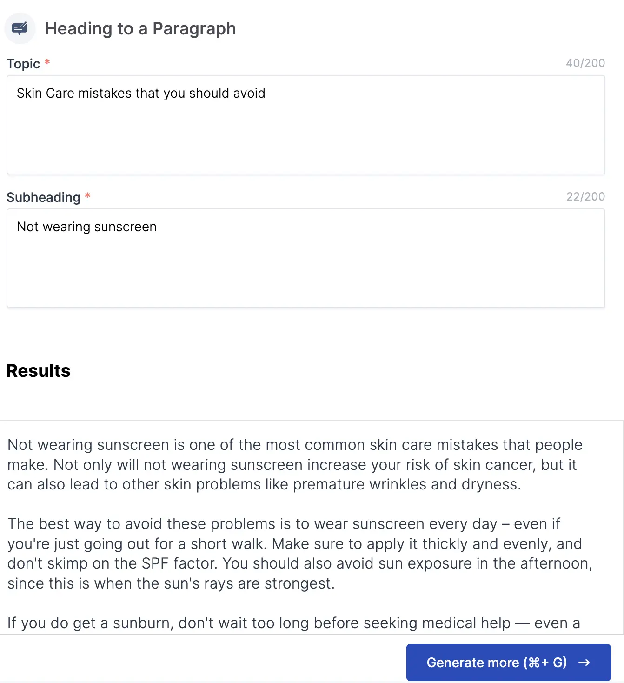
Task: Click the Topic field label
Action: tap(23, 63)
